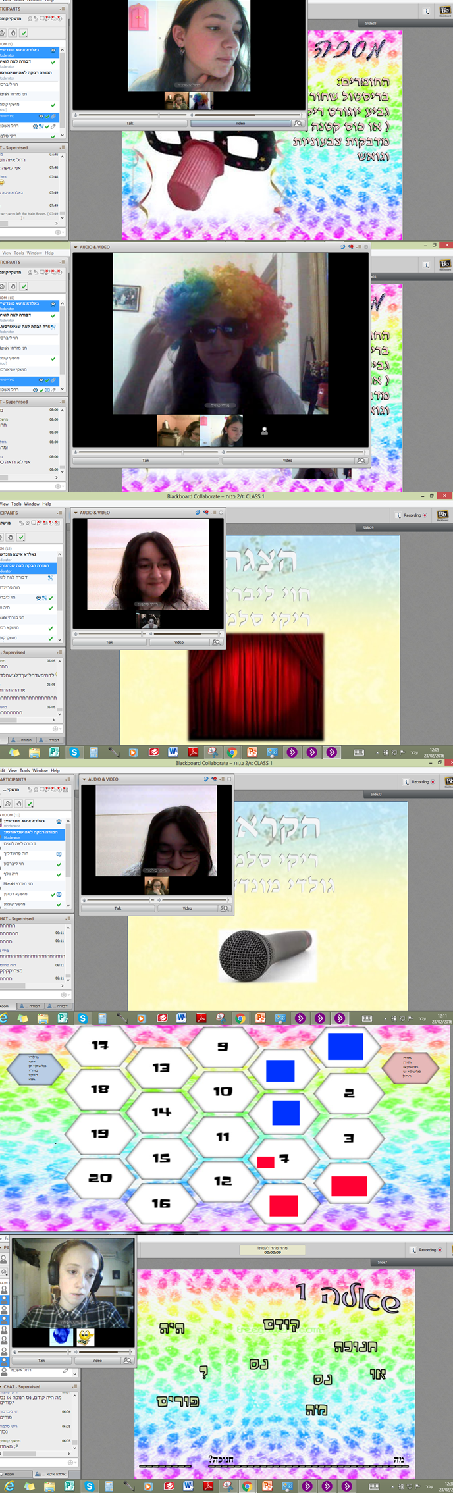Launch the calculator icon in the 12:05 taskbar
The height and width of the screenshot is (1493, 453).
pos(94,752)
